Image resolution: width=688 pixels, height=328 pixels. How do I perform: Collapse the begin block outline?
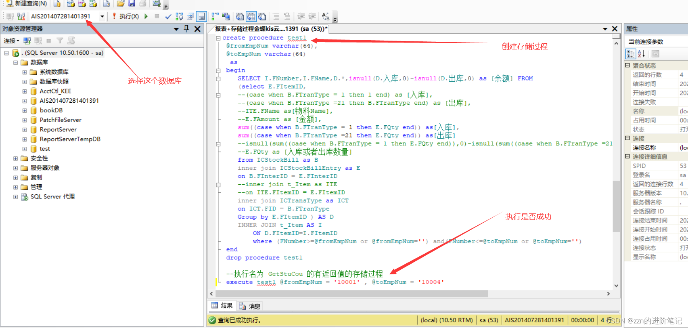(218, 71)
